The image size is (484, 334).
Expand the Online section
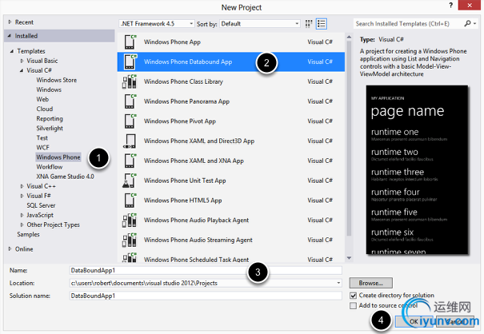pyautogui.click(x=10, y=249)
